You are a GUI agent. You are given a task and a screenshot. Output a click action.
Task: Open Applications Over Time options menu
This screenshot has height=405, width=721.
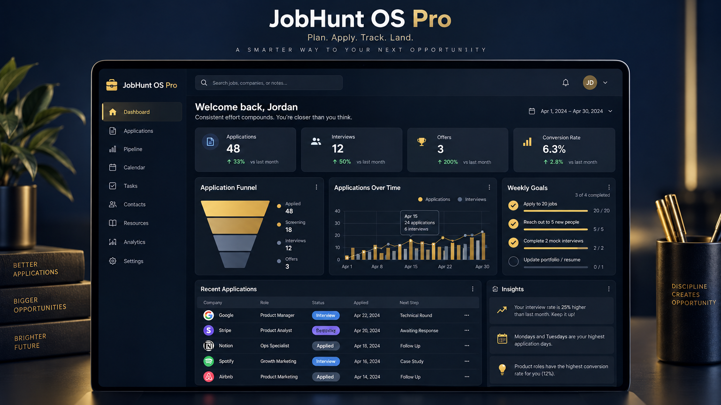click(489, 187)
